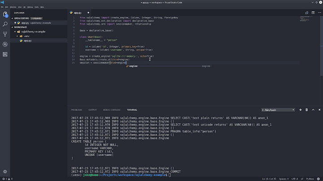
Task: Open the Debug view in activity bar
Action: [5, 44]
